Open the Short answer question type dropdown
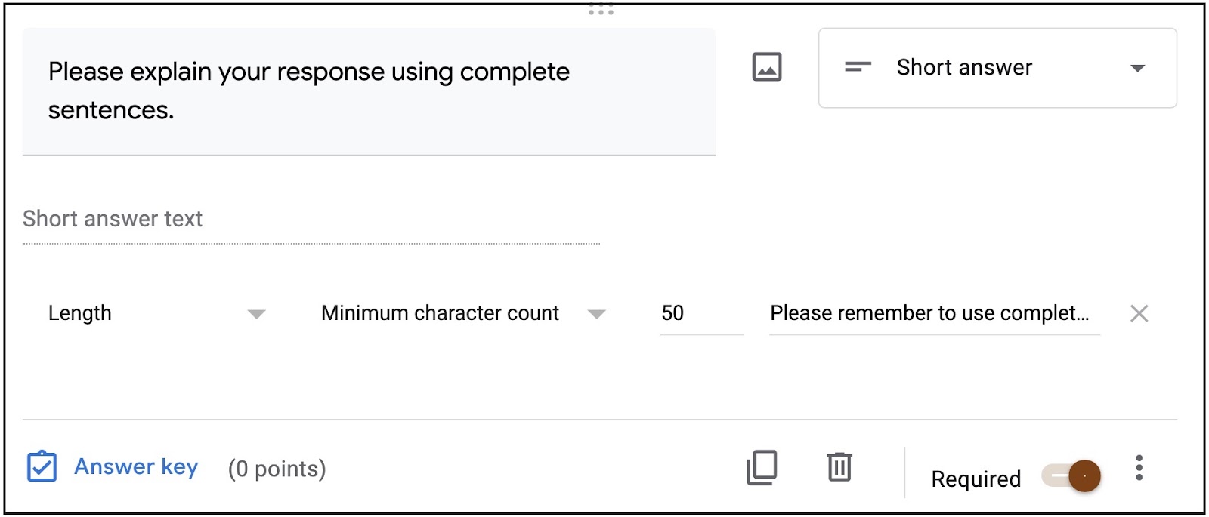 point(997,67)
